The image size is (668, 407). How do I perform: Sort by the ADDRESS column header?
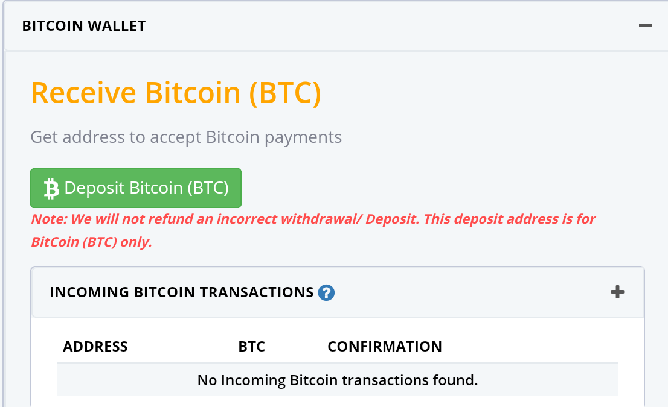(95, 347)
